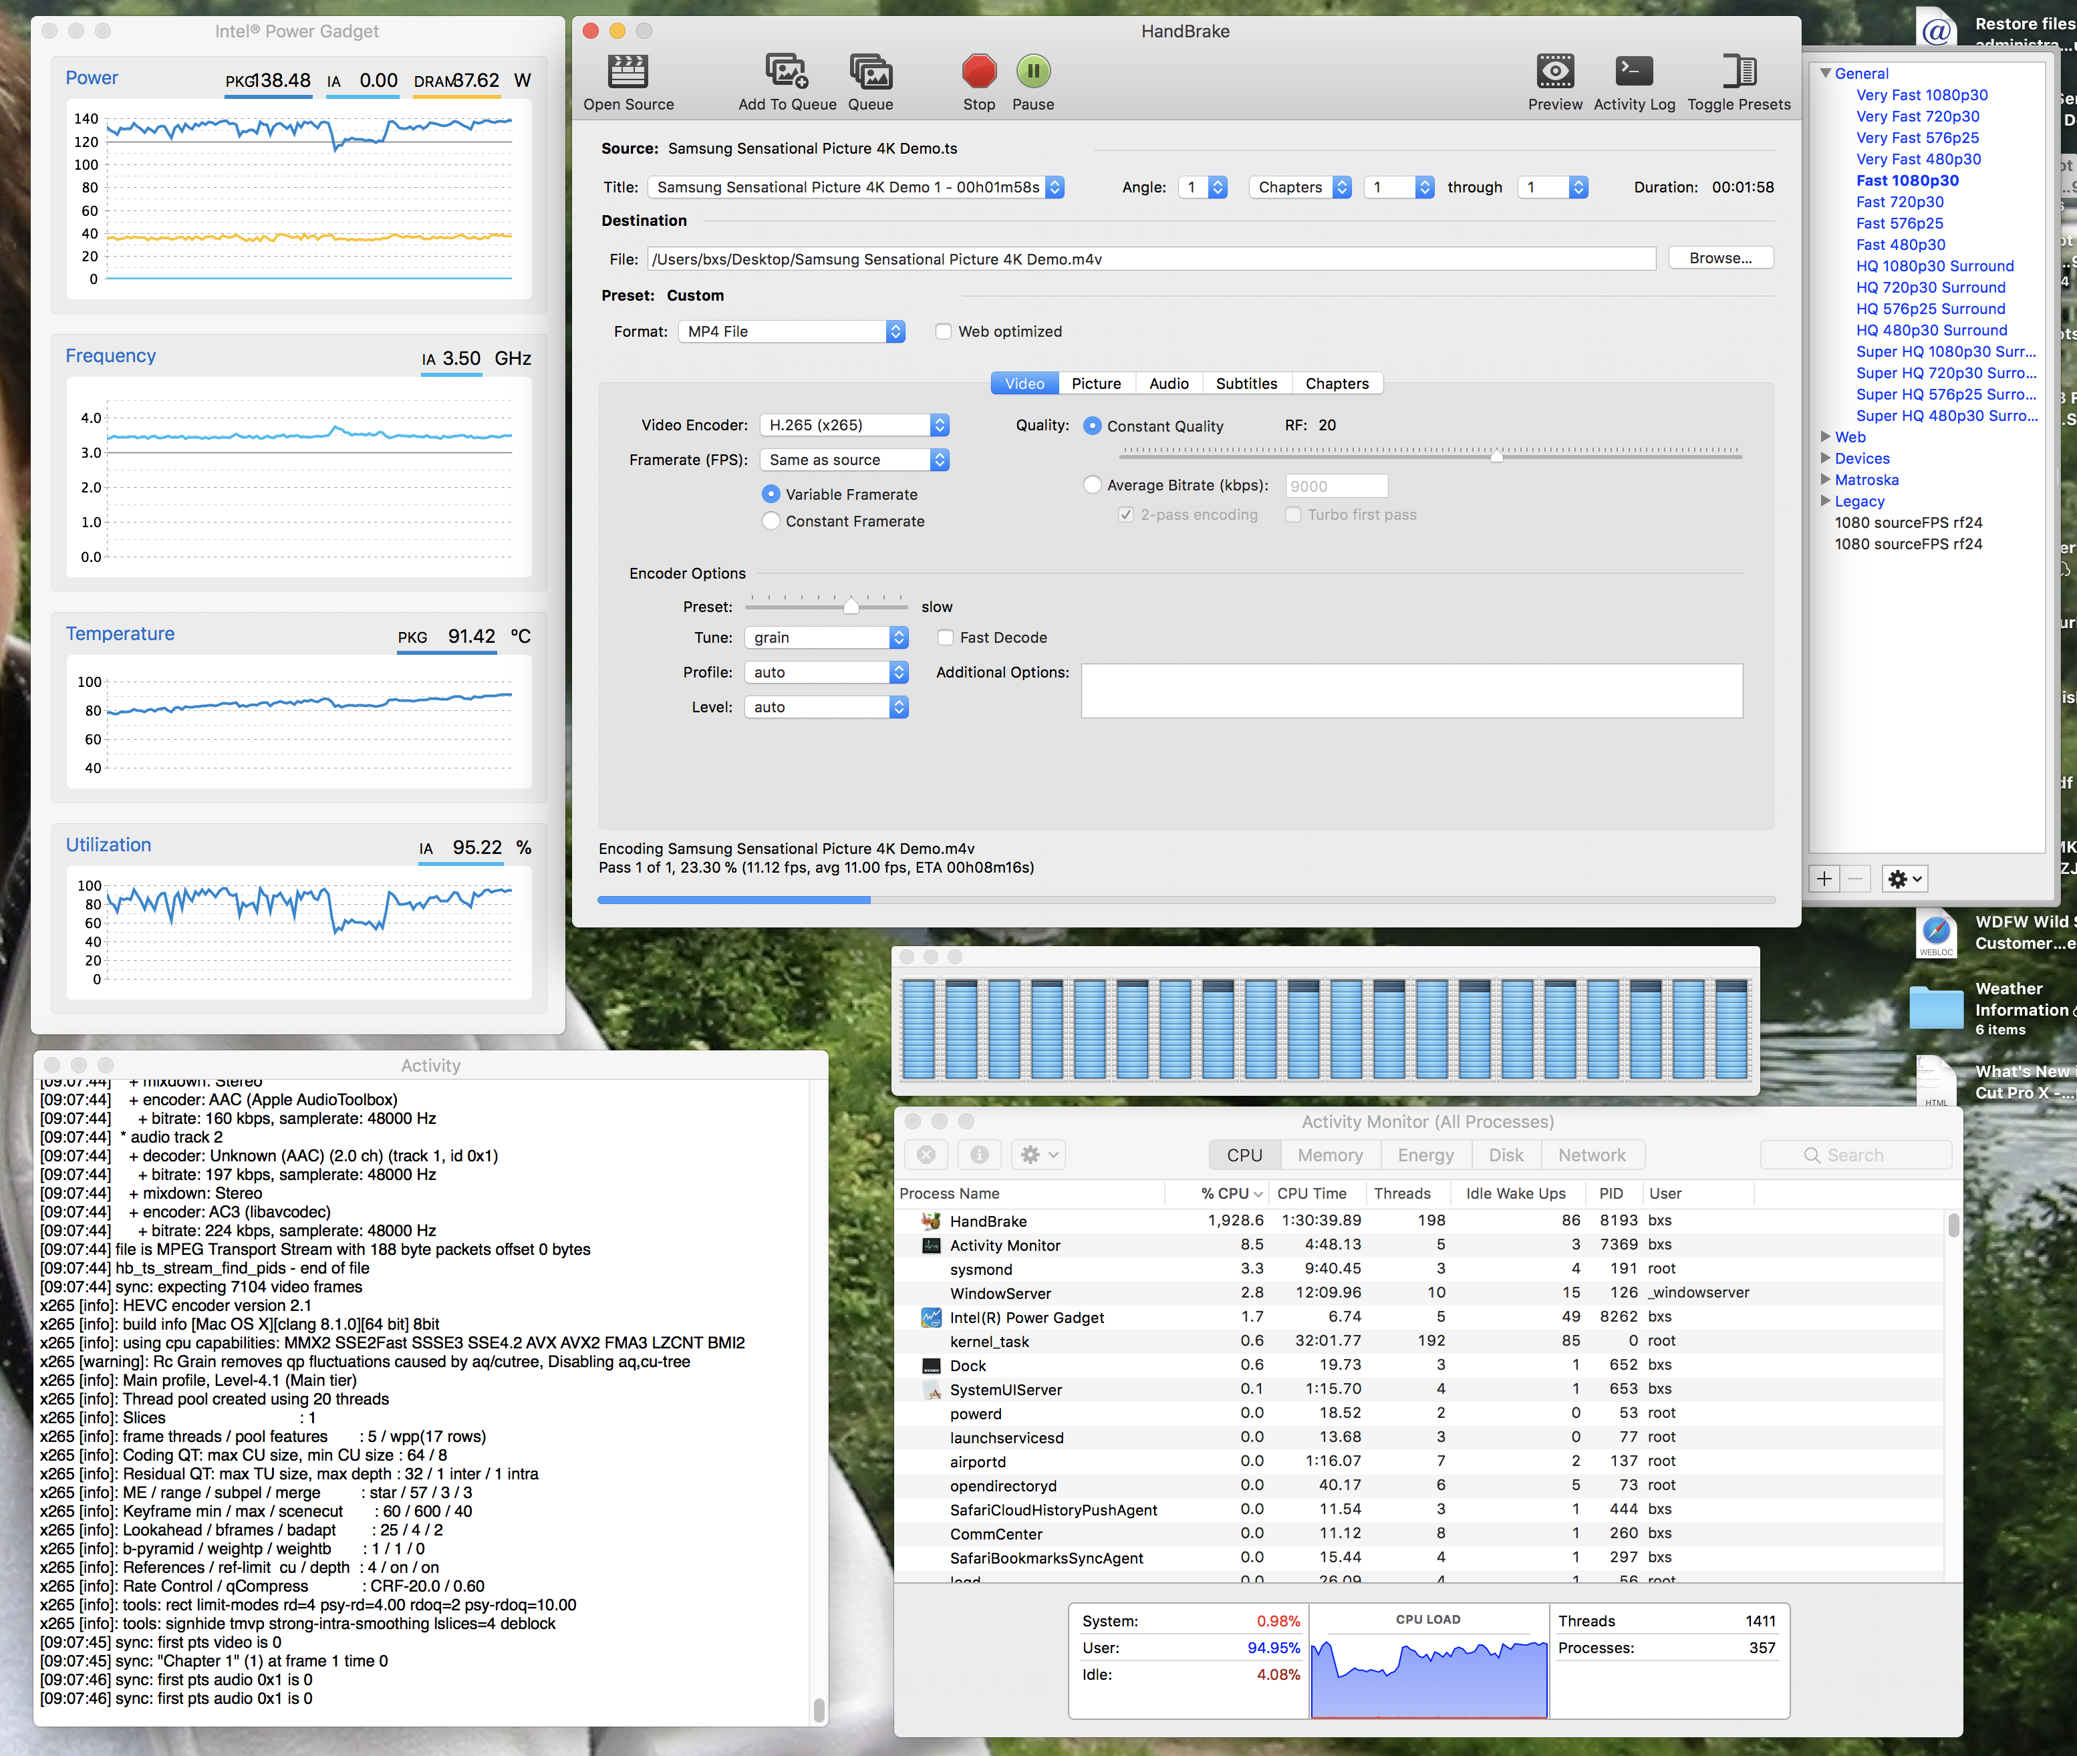
Task: Click the minus icon to remove preset
Action: (x=1855, y=878)
